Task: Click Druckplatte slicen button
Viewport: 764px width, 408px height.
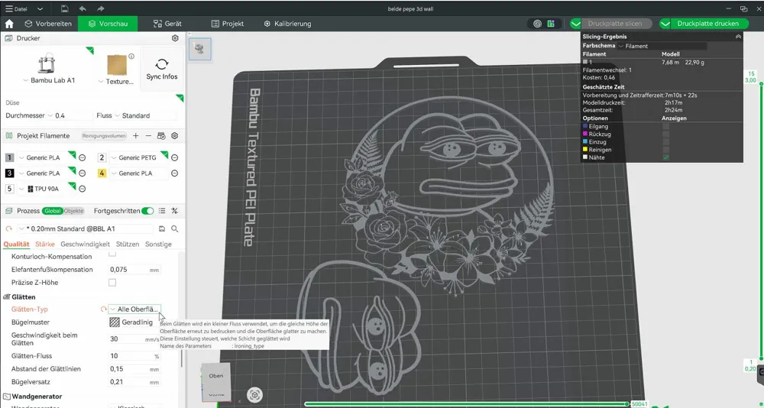Action: click(615, 24)
